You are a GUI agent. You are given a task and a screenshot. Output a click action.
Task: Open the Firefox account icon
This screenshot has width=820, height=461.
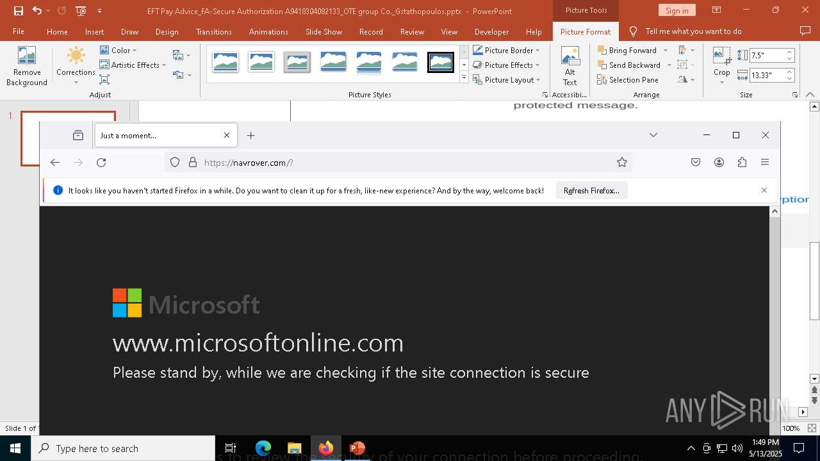(x=719, y=163)
